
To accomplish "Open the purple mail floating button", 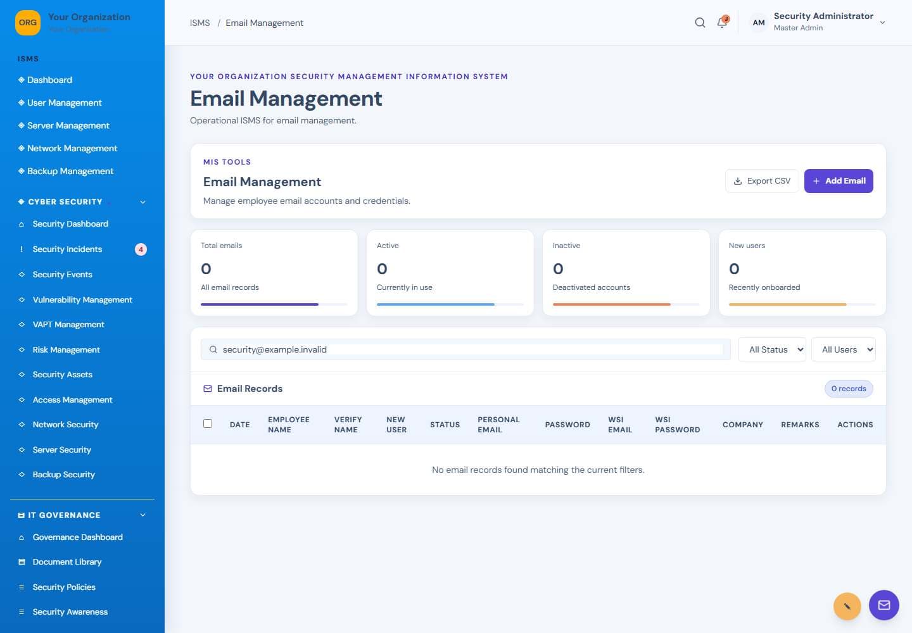I will point(884,605).
